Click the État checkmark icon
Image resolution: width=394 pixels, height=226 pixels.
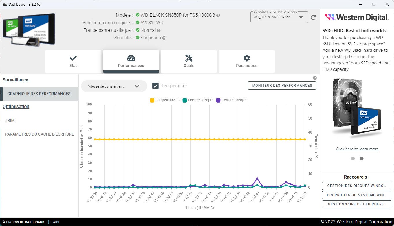(73, 58)
